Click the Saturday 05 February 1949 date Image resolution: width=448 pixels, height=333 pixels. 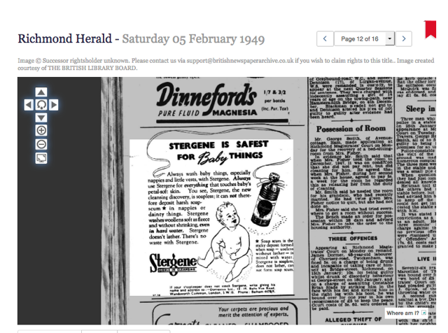tap(193, 39)
